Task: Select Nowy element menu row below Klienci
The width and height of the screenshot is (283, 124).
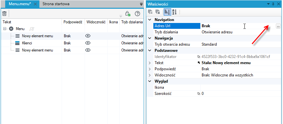Action: [x=72, y=50]
